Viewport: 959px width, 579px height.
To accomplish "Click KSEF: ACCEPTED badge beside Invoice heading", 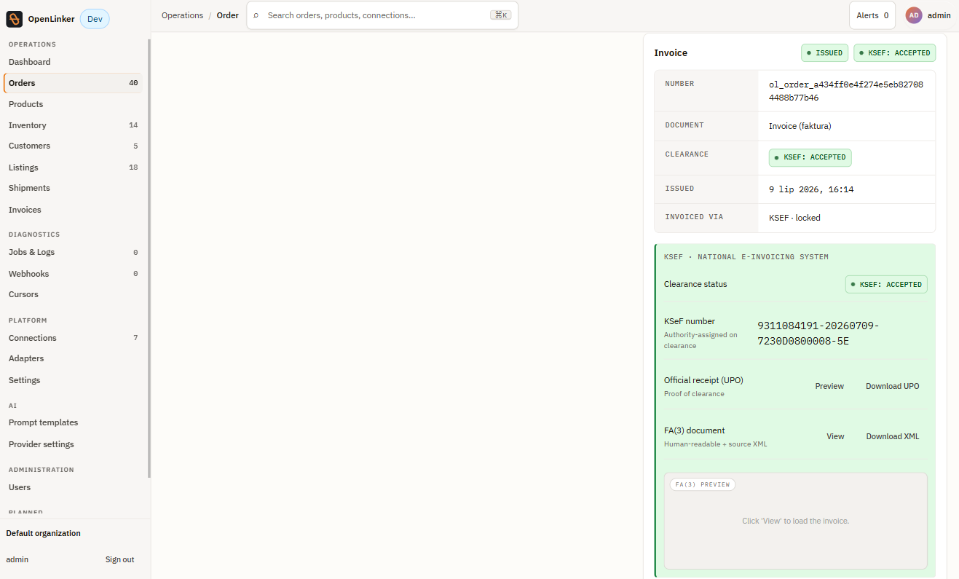I will (x=895, y=52).
